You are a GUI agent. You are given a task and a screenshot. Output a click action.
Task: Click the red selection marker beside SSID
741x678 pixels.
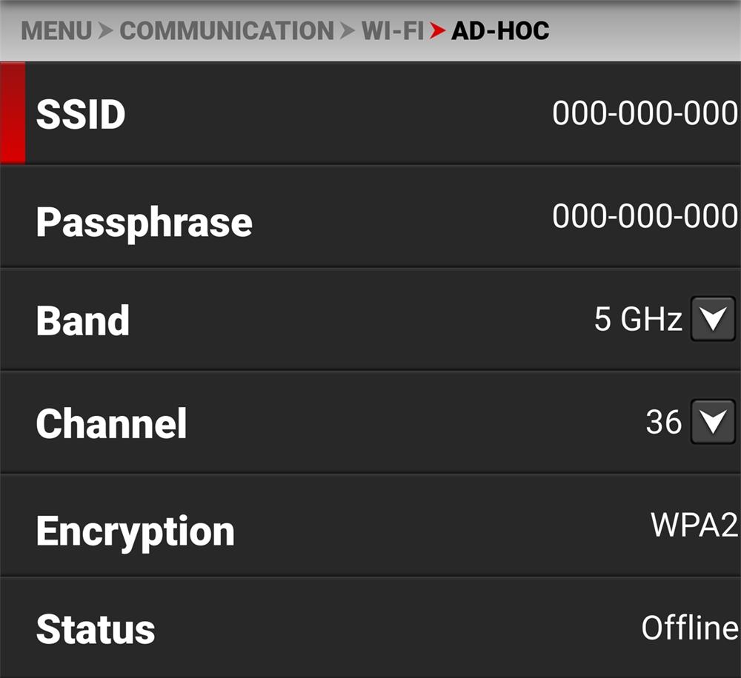[13, 113]
